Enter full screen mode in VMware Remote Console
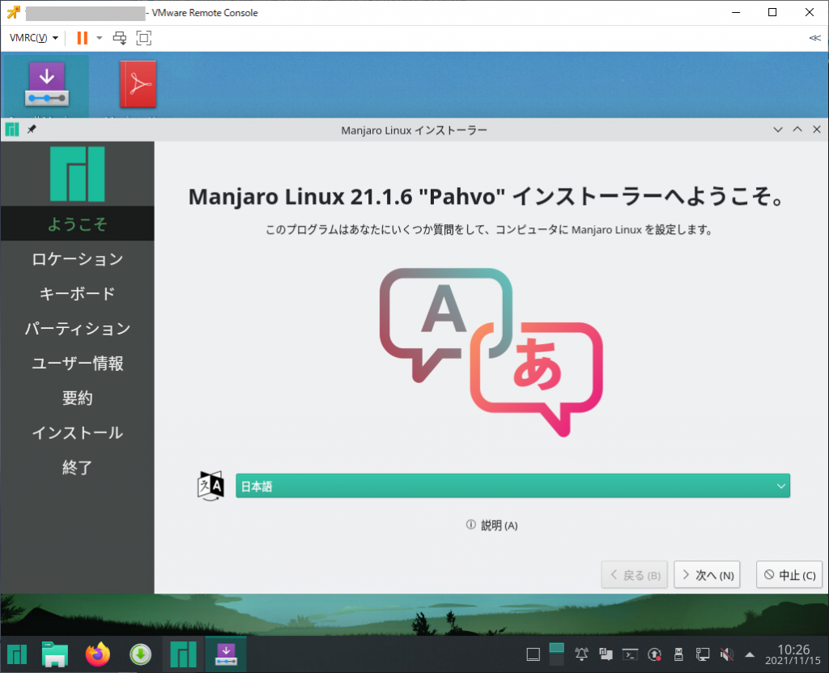 (x=144, y=38)
